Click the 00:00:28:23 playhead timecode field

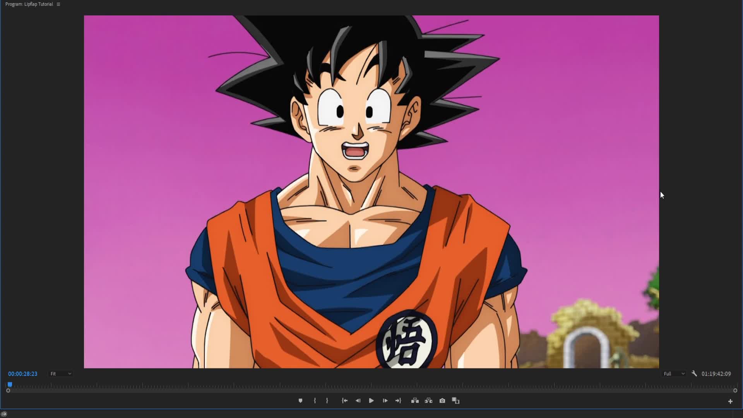[23, 373]
